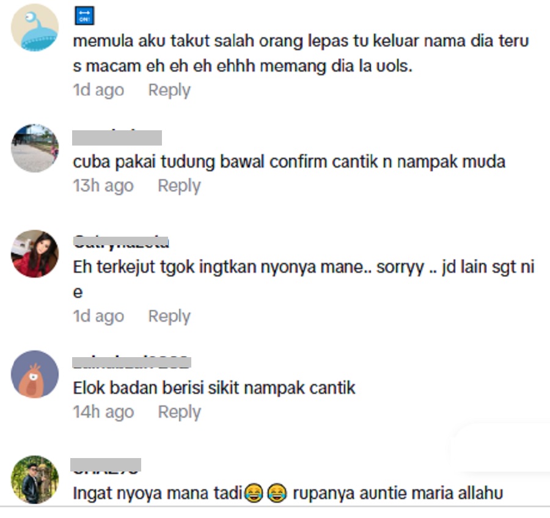Viewport: 550px width, 518px height.
Task: Click the first laughing-crying emoji in last comment
Action: point(253,493)
